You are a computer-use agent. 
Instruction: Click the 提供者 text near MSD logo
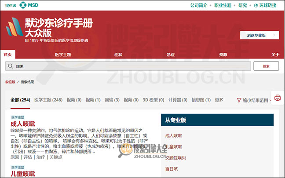point(11,5)
